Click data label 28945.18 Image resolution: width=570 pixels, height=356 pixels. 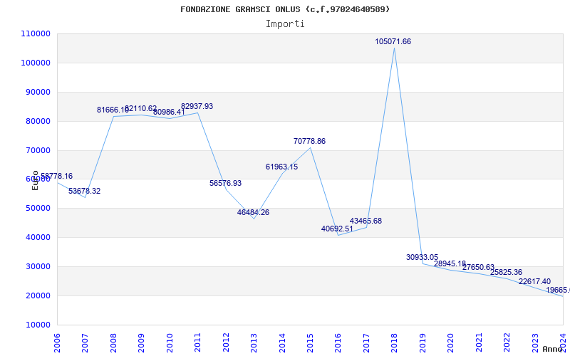450,263
